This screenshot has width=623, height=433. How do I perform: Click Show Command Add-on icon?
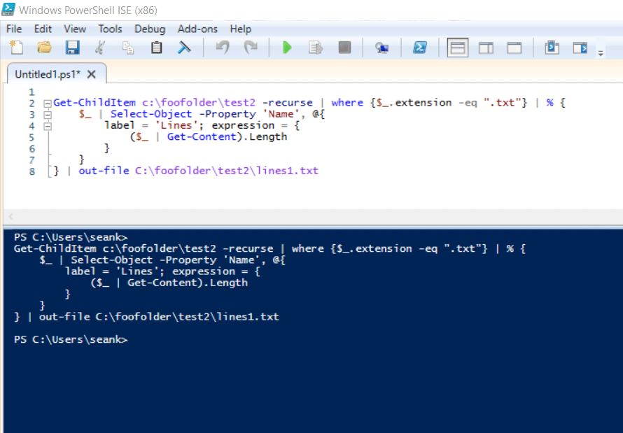(x=580, y=48)
